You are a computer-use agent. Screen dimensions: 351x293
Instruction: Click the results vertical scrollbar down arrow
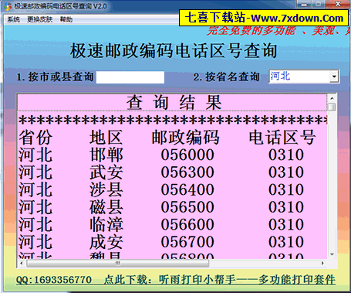click(332, 254)
